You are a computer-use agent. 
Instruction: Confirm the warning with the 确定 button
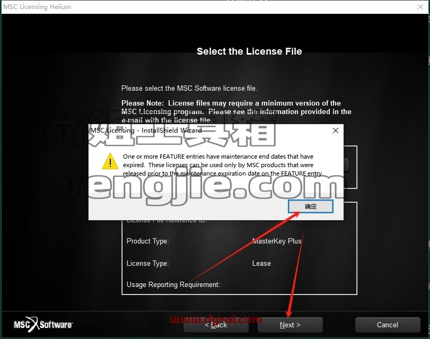[x=310, y=206]
